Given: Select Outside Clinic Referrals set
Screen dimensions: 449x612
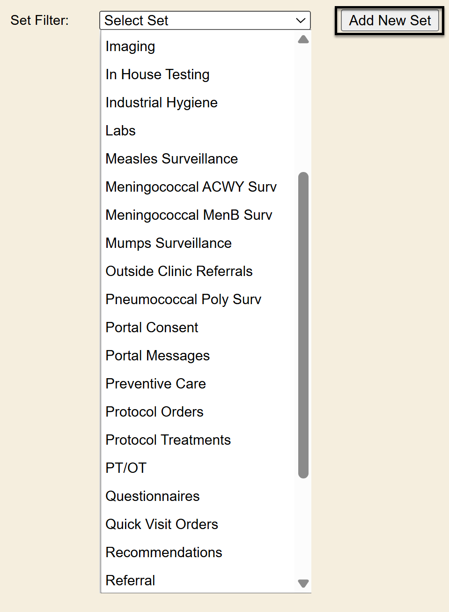Looking at the screenshot, I should pos(179,271).
